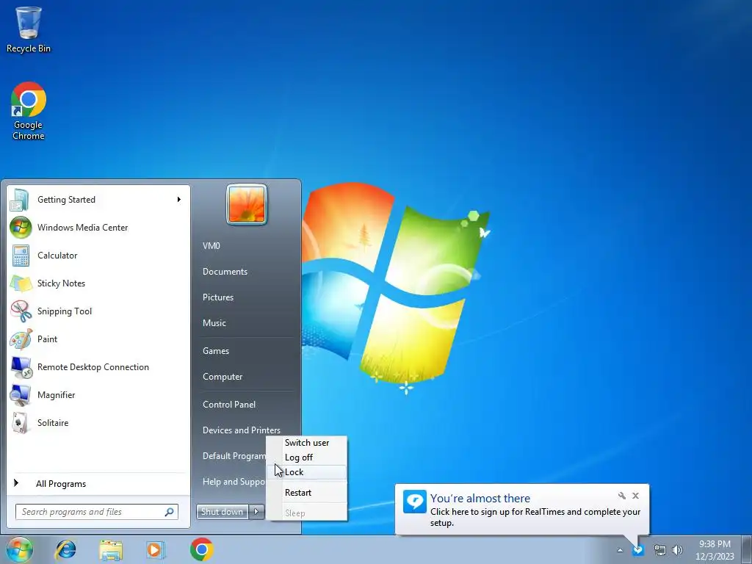
Task: Close the RealTimes notification balloon
Action: pyautogui.click(x=635, y=496)
